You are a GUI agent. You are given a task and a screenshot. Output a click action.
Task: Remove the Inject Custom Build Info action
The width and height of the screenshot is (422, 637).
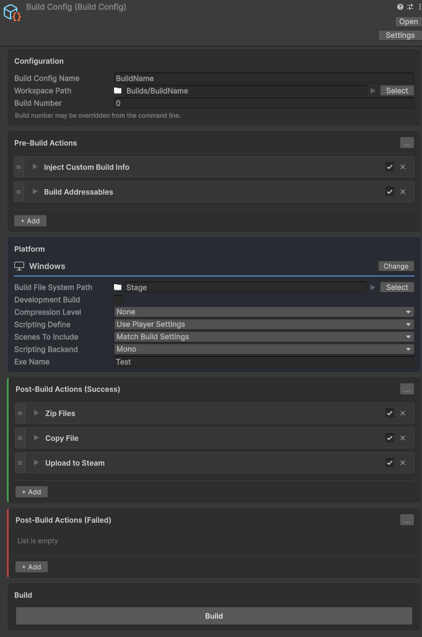[x=403, y=167]
